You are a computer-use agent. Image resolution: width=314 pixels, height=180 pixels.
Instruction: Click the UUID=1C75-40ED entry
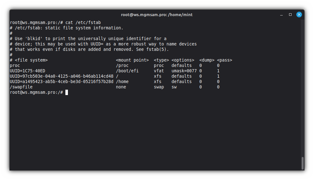pos(27,71)
